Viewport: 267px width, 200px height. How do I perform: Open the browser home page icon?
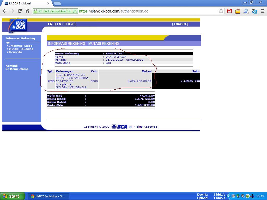[x=27, y=11]
